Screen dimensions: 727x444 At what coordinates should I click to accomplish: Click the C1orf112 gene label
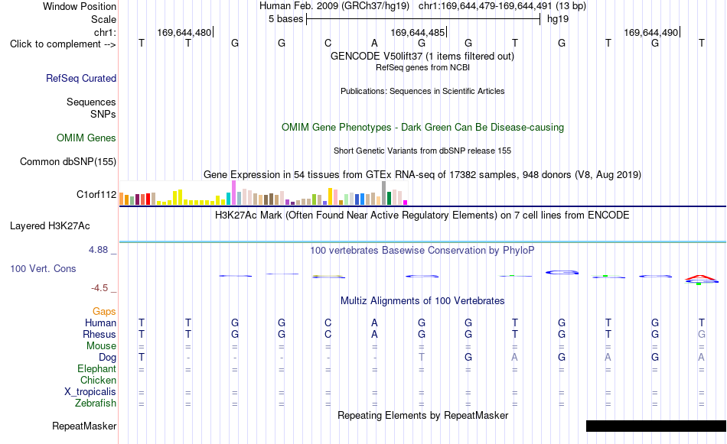tap(96, 194)
